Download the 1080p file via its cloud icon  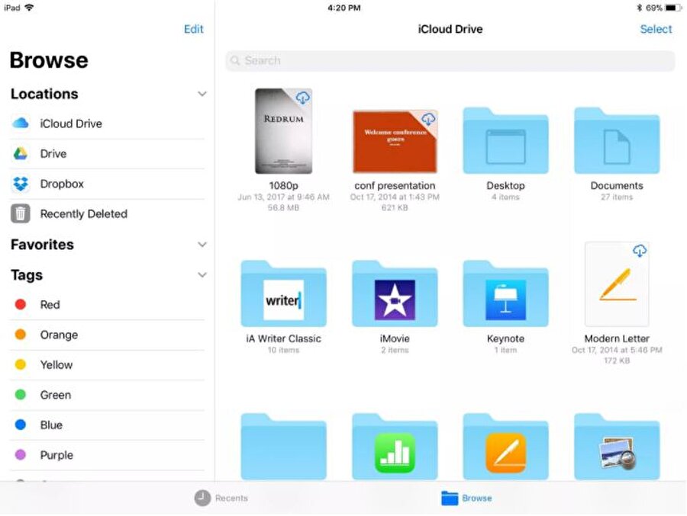[305, 98]
